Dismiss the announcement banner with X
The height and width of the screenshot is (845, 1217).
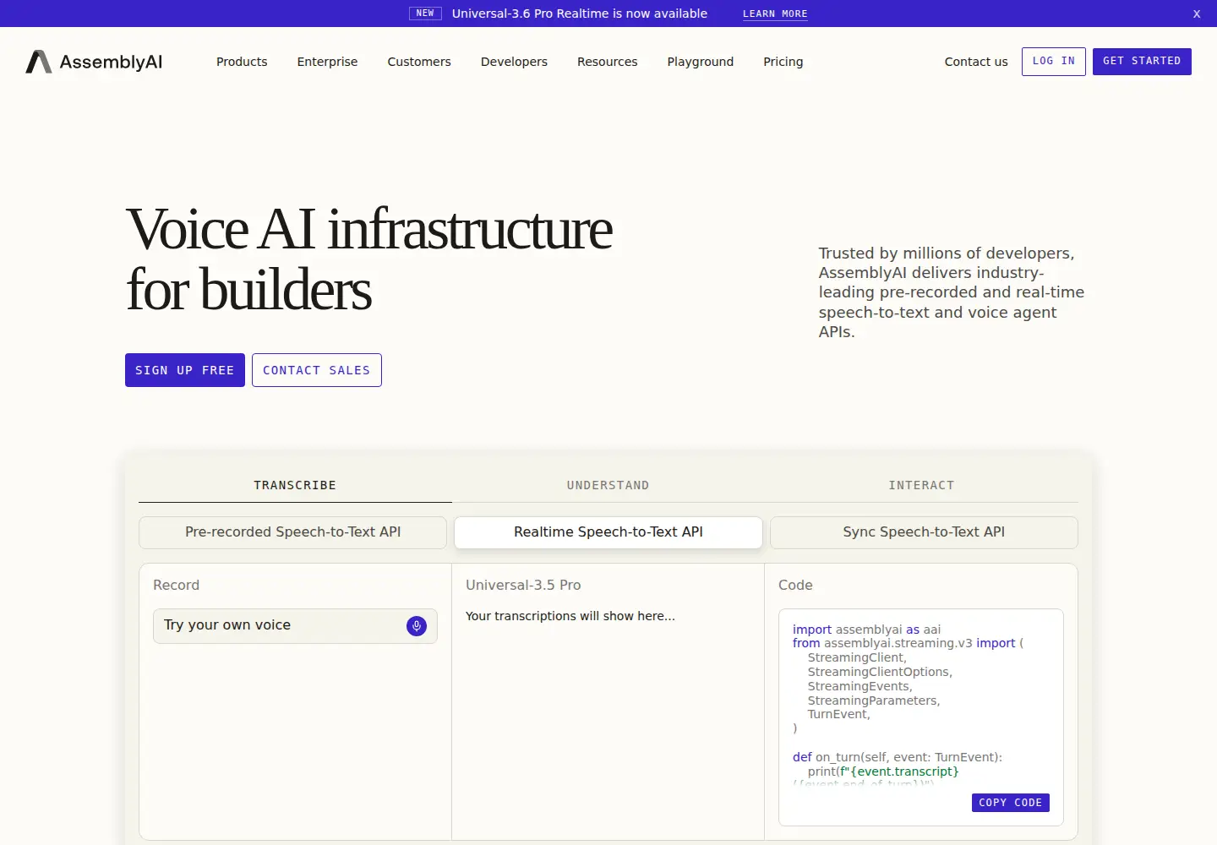pyautogui.click(x=1197, y=14)
